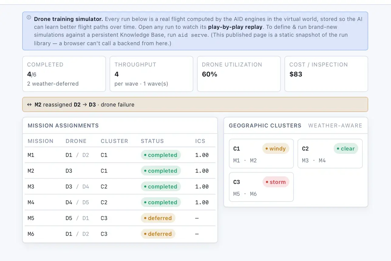The height and width of the screenshot is (261, 391).
Task: Click the MISSION column header
Action: click(x=41, y=141)
